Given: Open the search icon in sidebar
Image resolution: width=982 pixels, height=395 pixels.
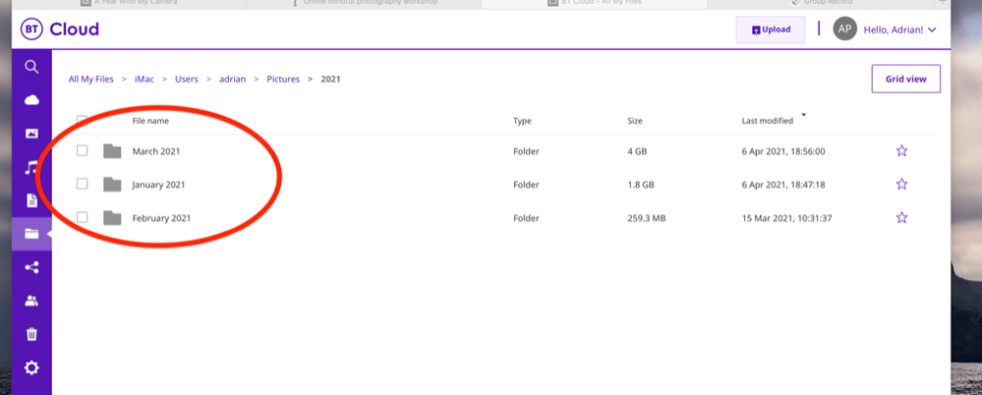Looking at the screenshot, I should [31, 67].
